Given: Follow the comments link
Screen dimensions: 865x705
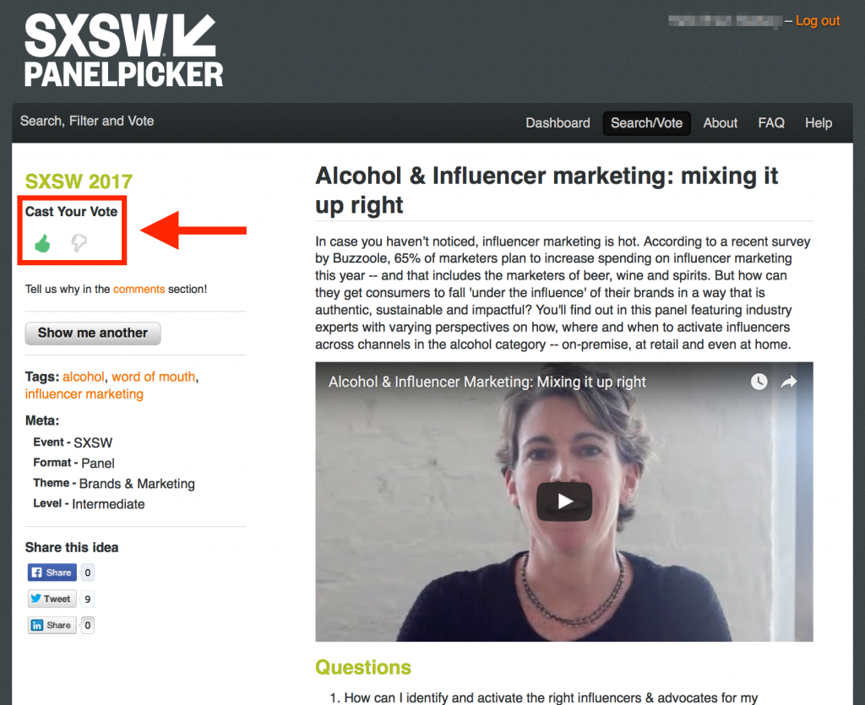Looking at the screenshot, I should coord(139,289).
